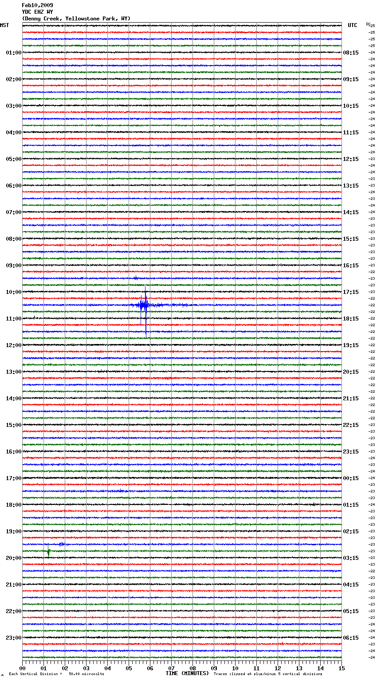Click minute tick label 08 on time axis
The height and width of the screenshot is (680, 377).
pos(192,668)
